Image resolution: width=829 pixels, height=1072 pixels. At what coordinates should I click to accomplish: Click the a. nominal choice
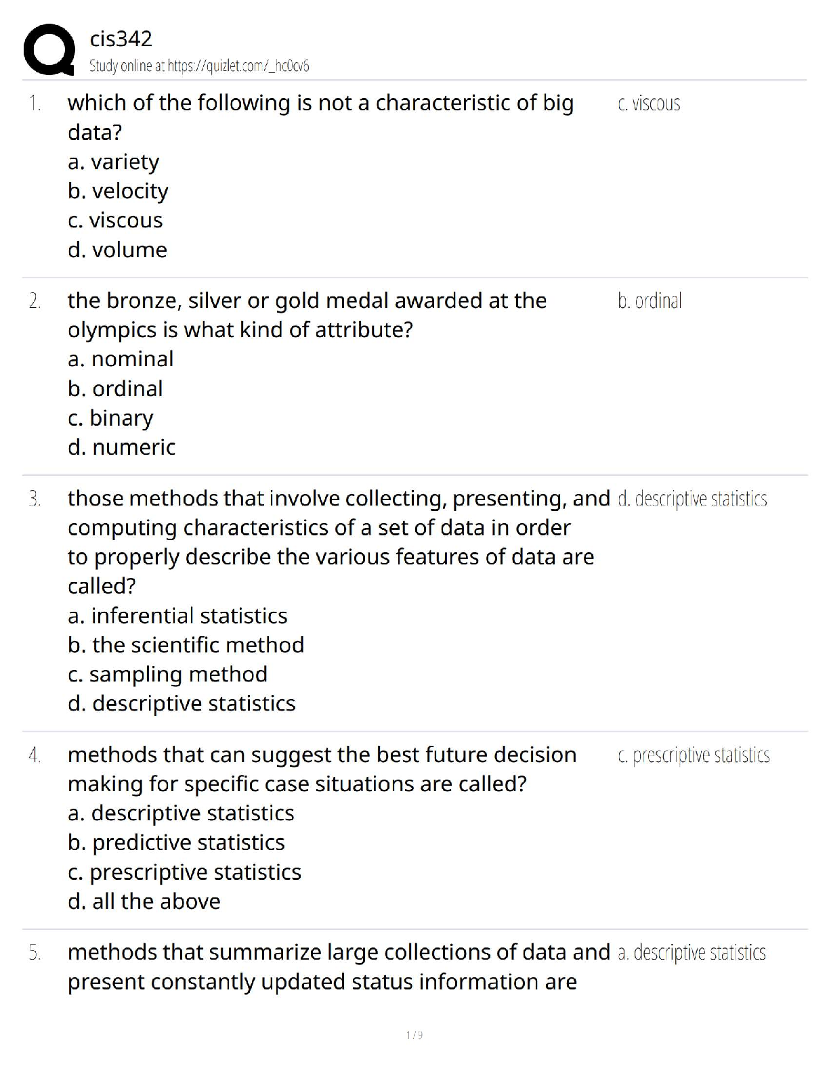pos(121,359)
